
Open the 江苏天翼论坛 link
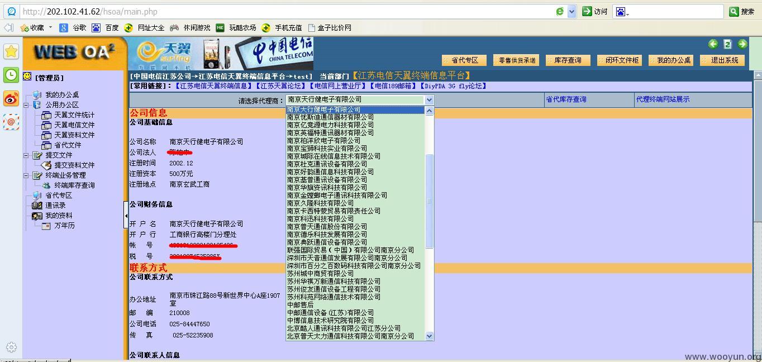282,86
